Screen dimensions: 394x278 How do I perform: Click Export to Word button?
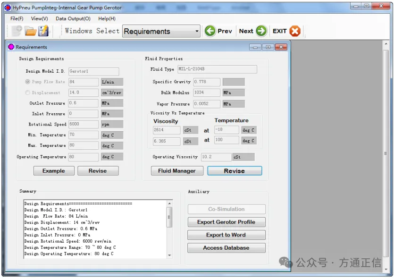click(226, 235)
